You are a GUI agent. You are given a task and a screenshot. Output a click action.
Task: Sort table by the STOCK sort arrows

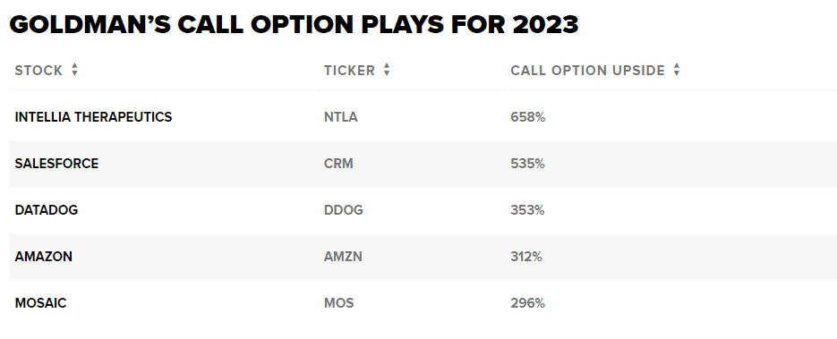point(74,70)
